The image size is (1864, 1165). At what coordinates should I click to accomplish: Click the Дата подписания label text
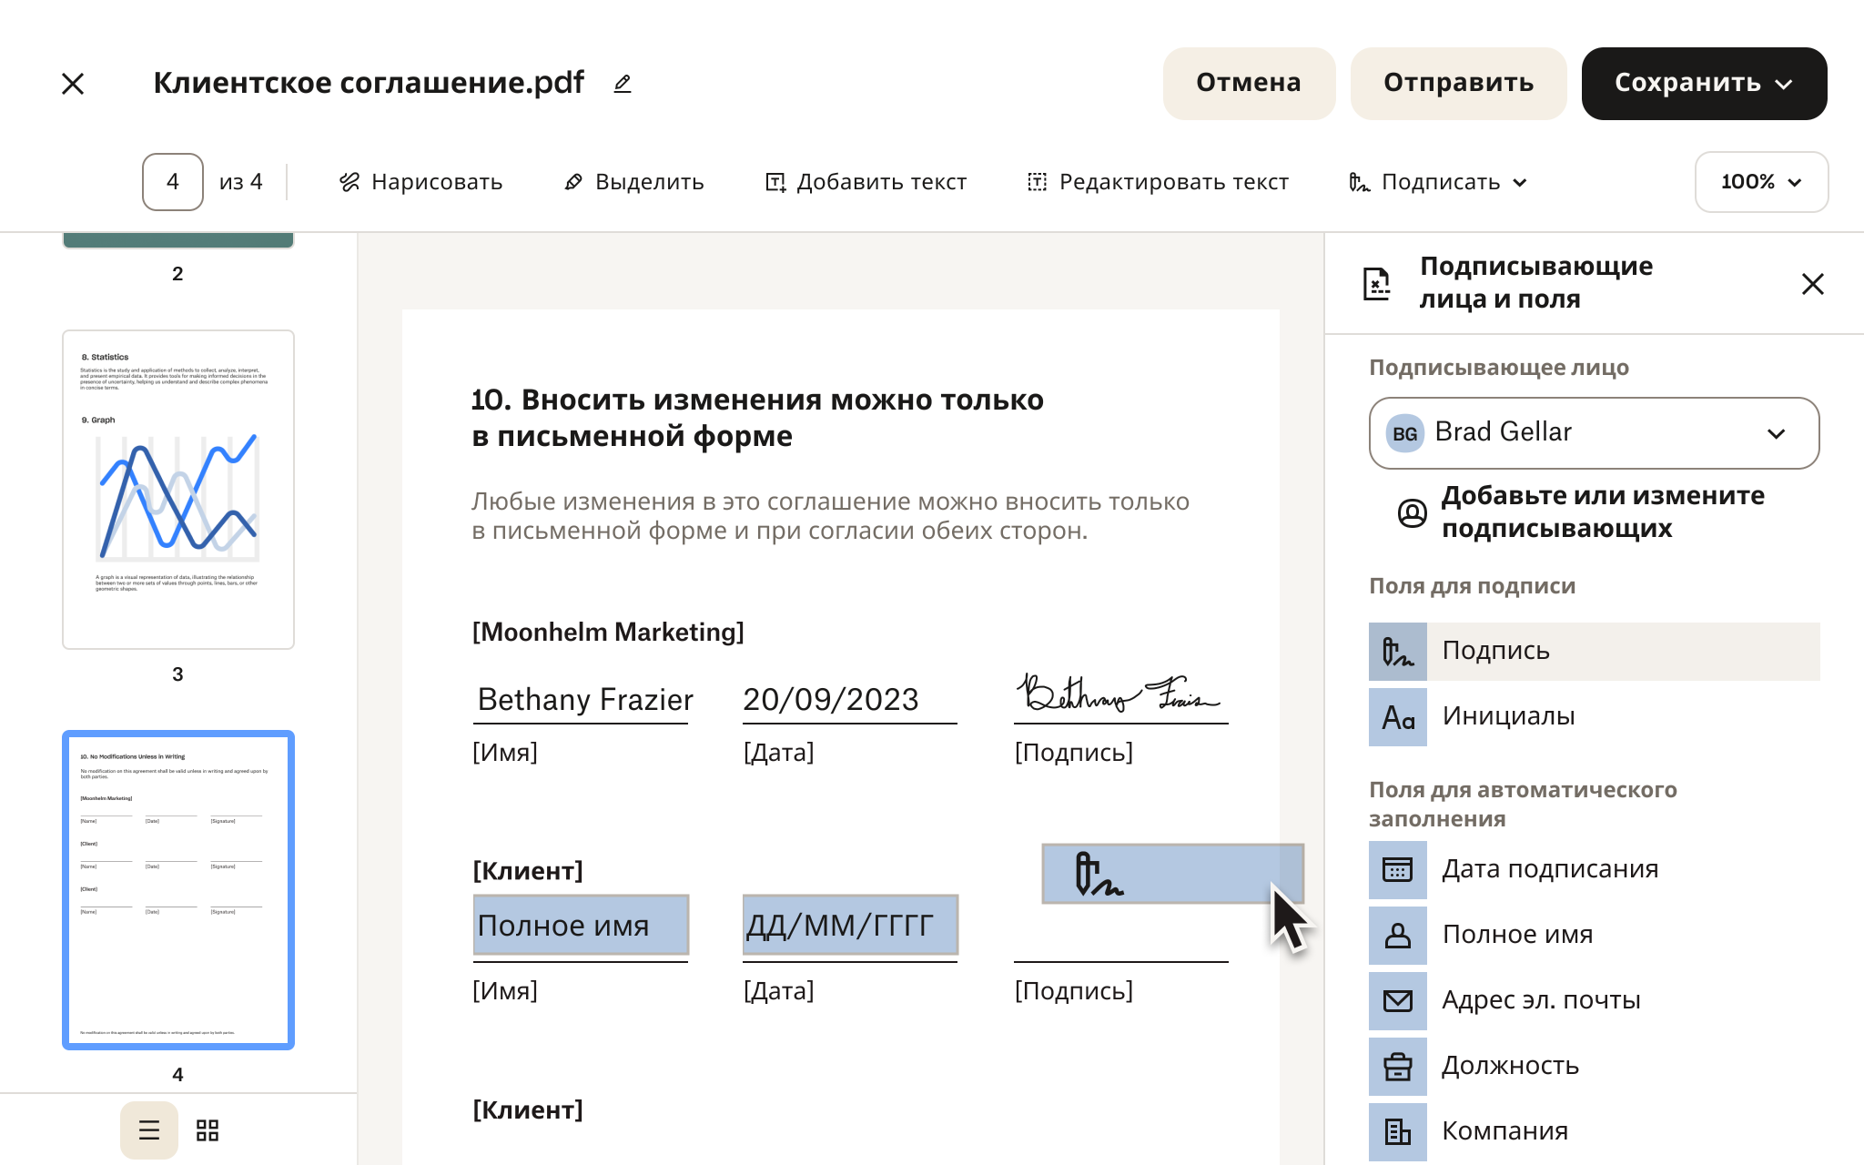(x=1550, y=869)
